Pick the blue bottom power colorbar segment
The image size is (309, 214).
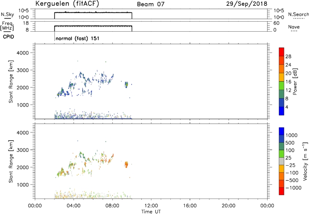coord(282,111)
